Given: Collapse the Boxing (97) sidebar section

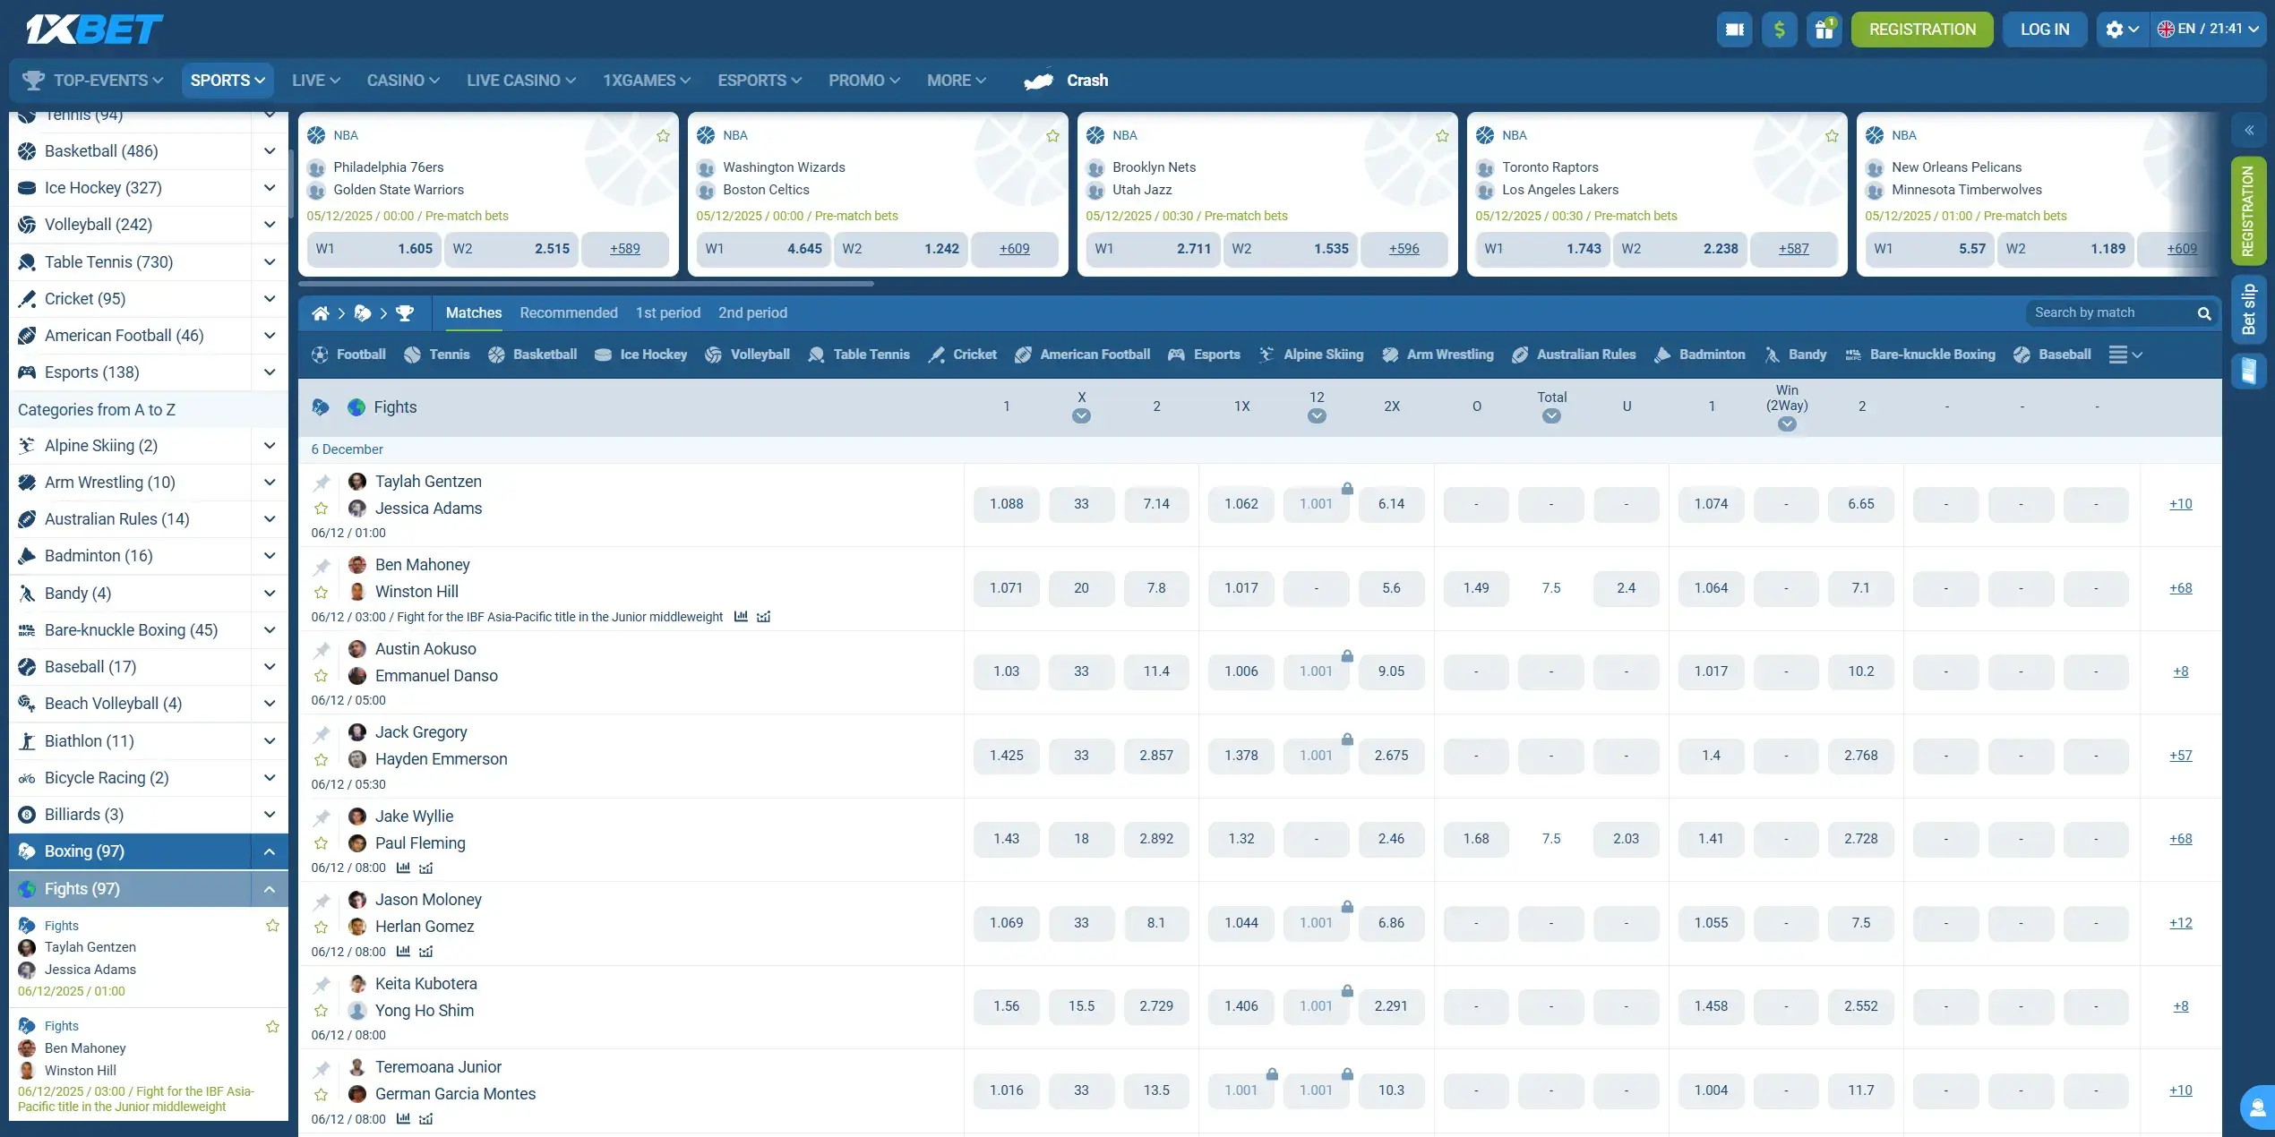Looking at the screenshot, I should click(269, 851).
